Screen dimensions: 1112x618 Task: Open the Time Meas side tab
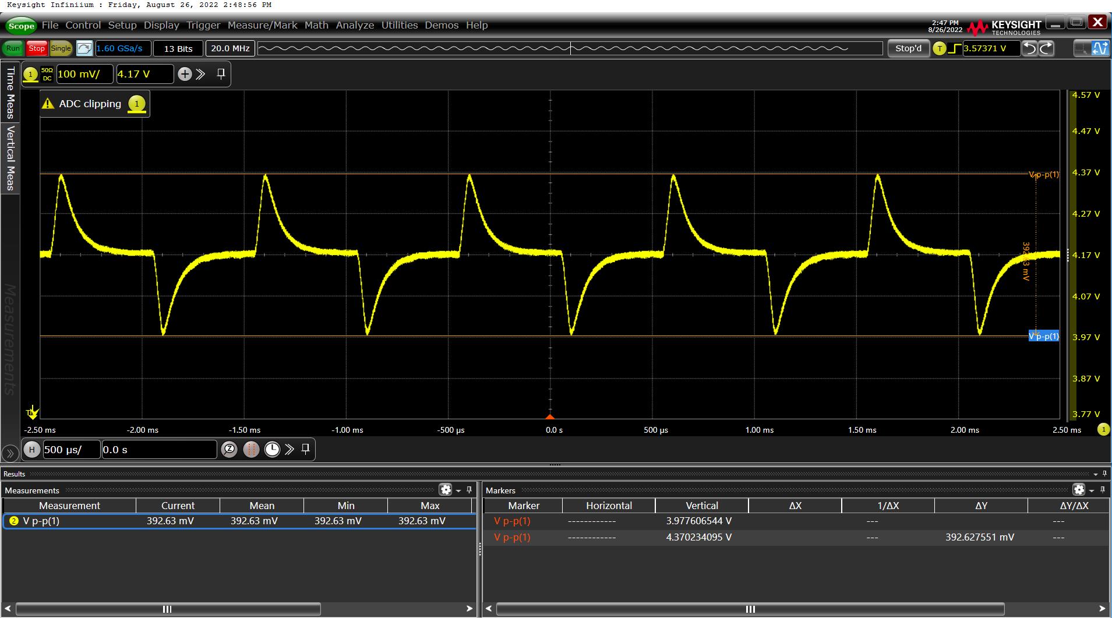10,92
